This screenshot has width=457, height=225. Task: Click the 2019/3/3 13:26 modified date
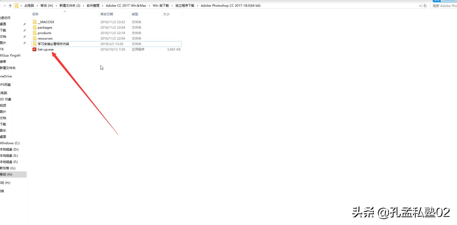pos(112,44)
